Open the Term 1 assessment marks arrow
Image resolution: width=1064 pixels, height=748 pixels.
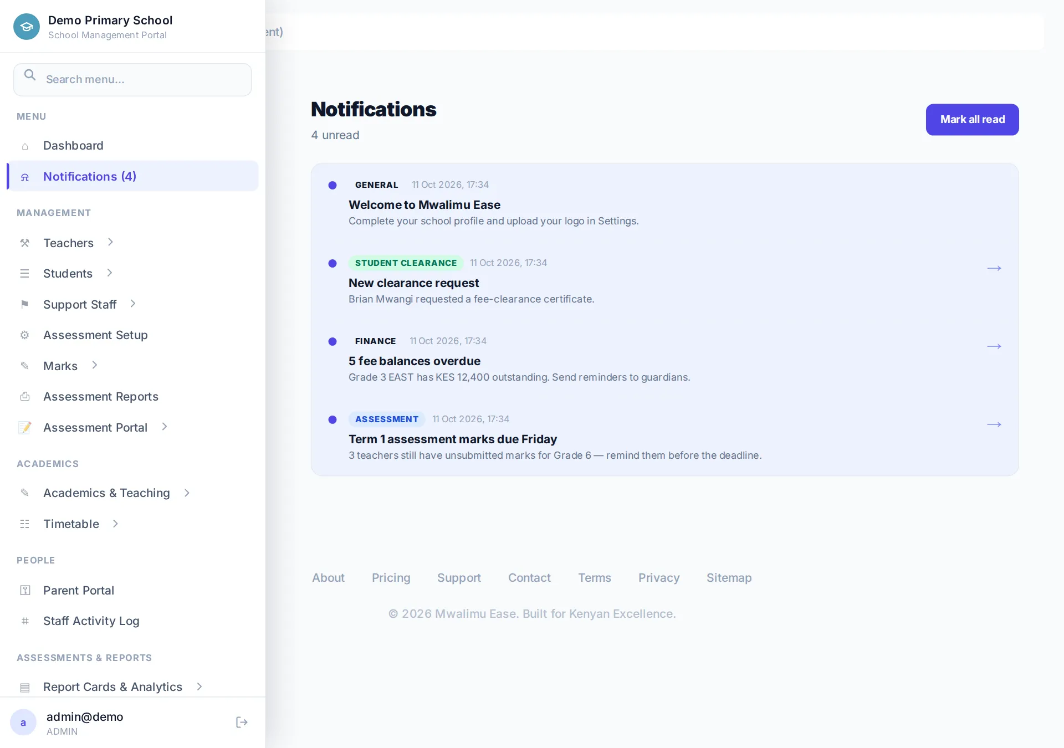tap(994, 424)
